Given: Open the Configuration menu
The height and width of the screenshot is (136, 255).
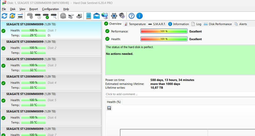Looking at the screenshot, I should [50, 9].
